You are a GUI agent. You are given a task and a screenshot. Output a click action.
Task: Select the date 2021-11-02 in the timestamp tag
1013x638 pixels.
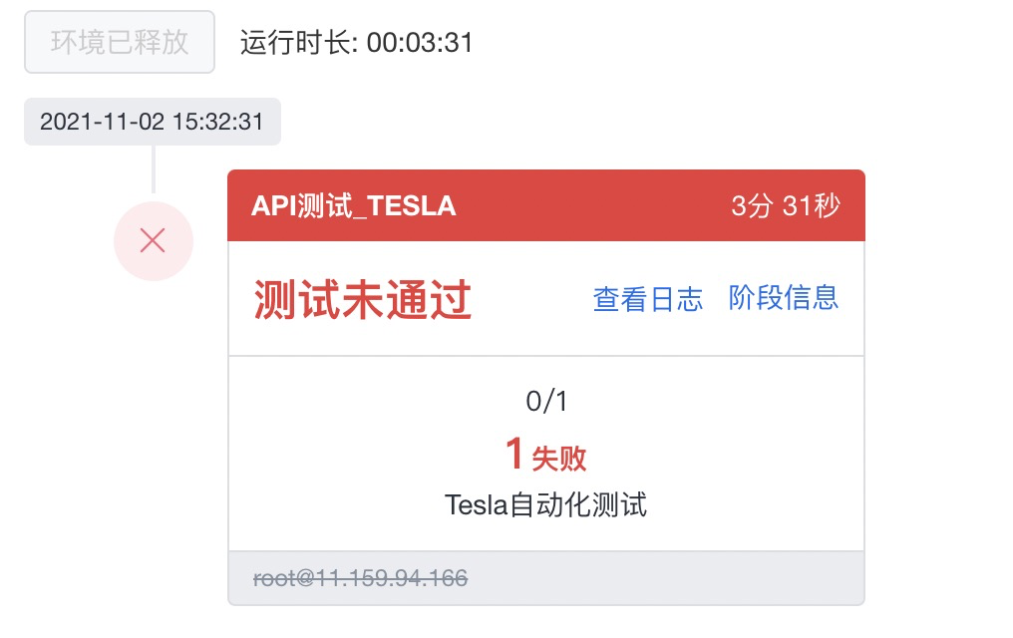click(x=101, y=123)
